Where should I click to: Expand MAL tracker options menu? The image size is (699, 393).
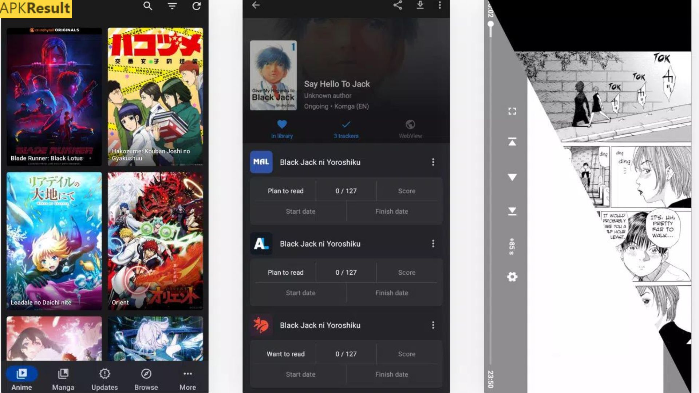[x=432, y=162]
